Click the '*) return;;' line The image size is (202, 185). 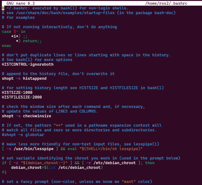(x=29, y=41)
